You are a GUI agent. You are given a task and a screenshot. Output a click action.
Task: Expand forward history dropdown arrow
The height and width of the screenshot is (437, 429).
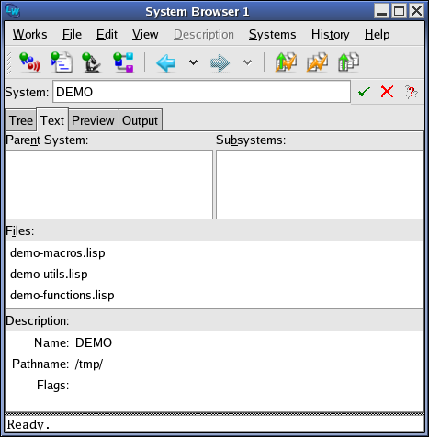coord(247,62)
